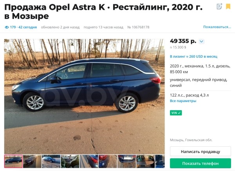Select the first highlighted thumbnail
This screenshot has width=235, height=171.
tap(13, 162)
